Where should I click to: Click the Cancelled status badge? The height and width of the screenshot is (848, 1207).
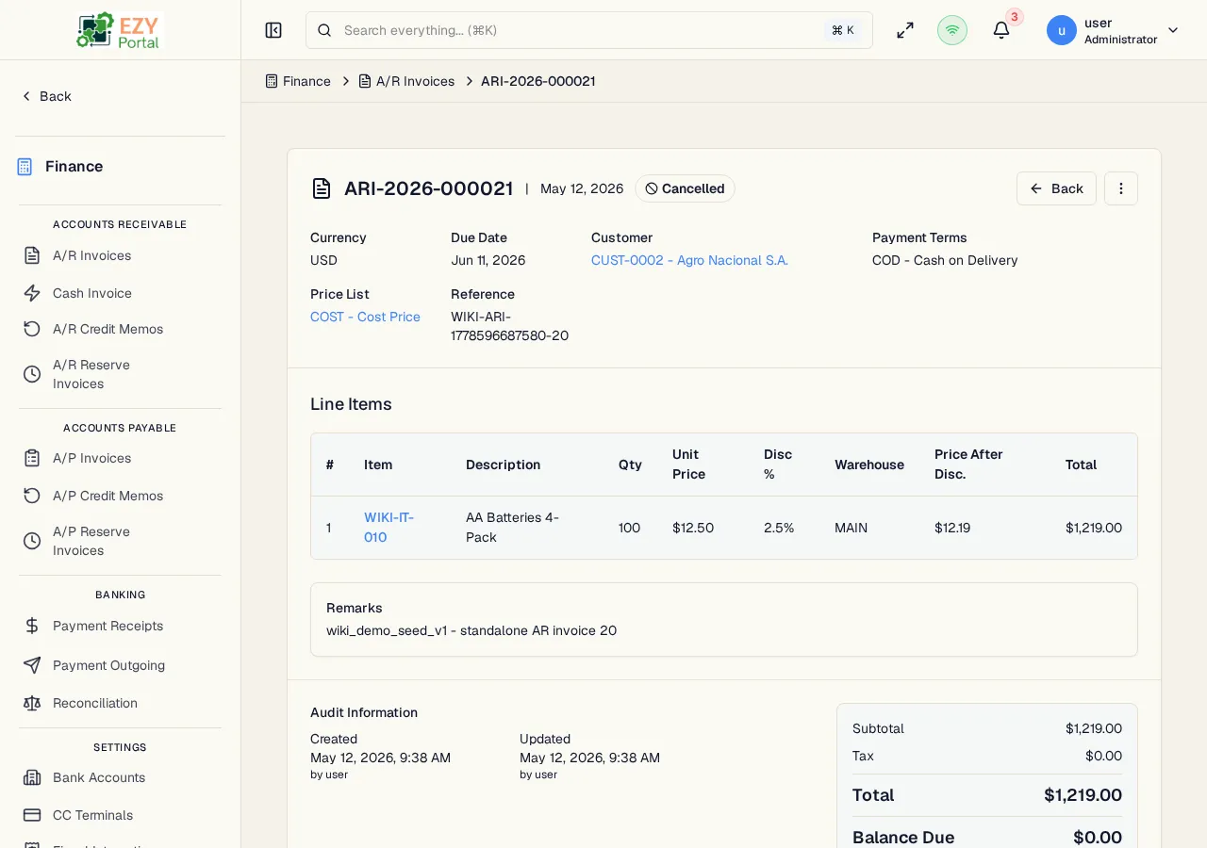(x=685, y=188)
